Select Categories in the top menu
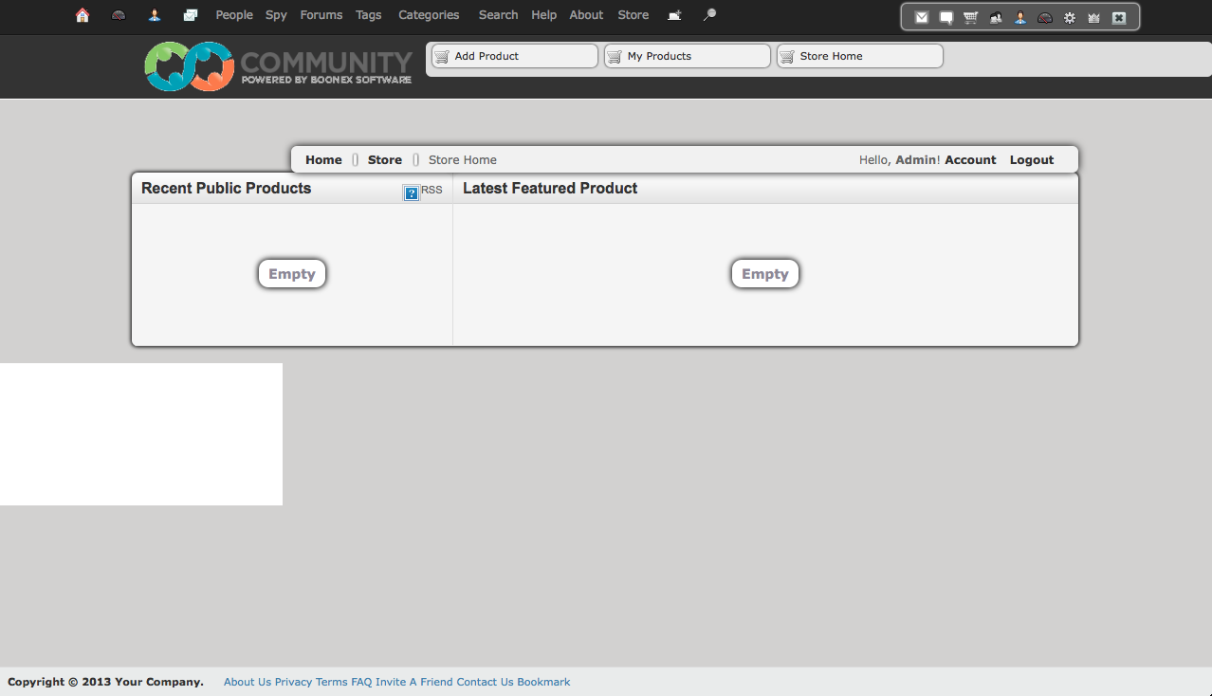This screenshot has width=1212, height=696. click(429, 15)
